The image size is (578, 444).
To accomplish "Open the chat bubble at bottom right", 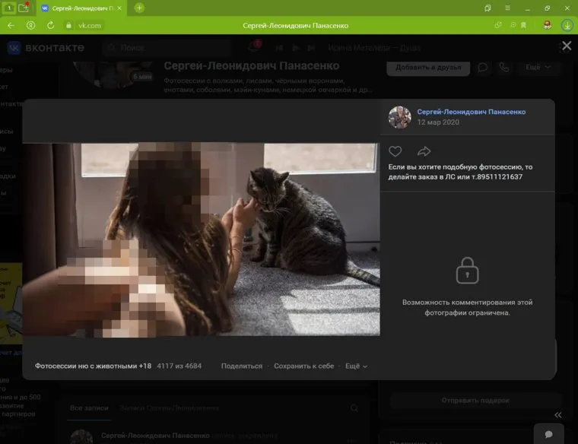I will [548, 432].
